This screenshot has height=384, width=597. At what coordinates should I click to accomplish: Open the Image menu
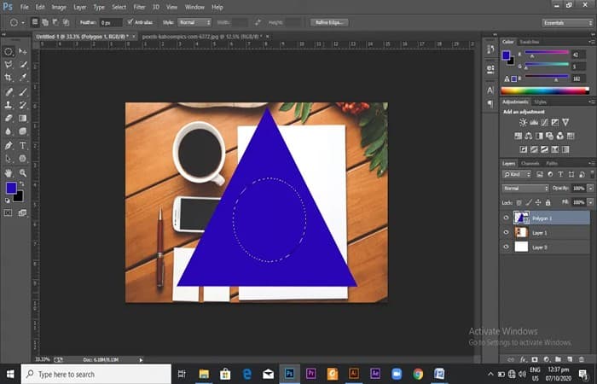point(59,7)
